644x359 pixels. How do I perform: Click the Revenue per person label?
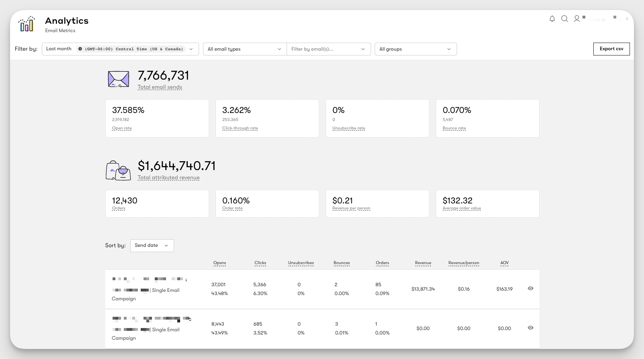pyautogui.click(x=351, y=208)
